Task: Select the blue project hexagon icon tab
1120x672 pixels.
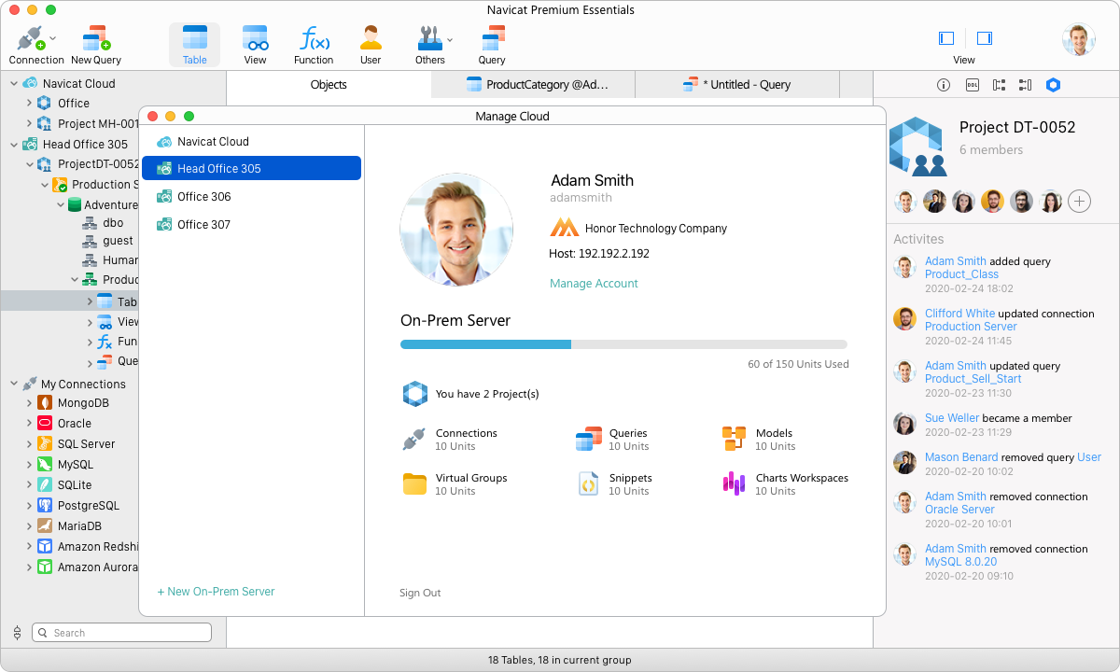Action: coord(1054,85)
